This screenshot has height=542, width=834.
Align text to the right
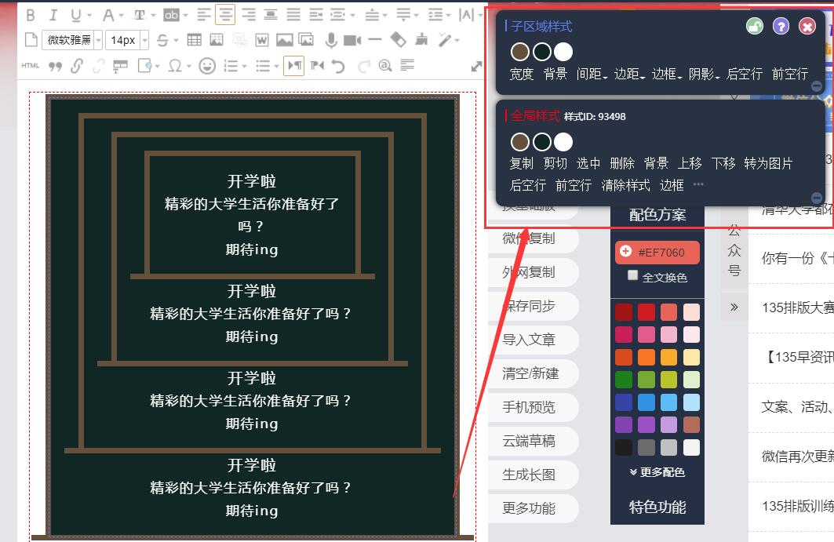pos(249,14)
